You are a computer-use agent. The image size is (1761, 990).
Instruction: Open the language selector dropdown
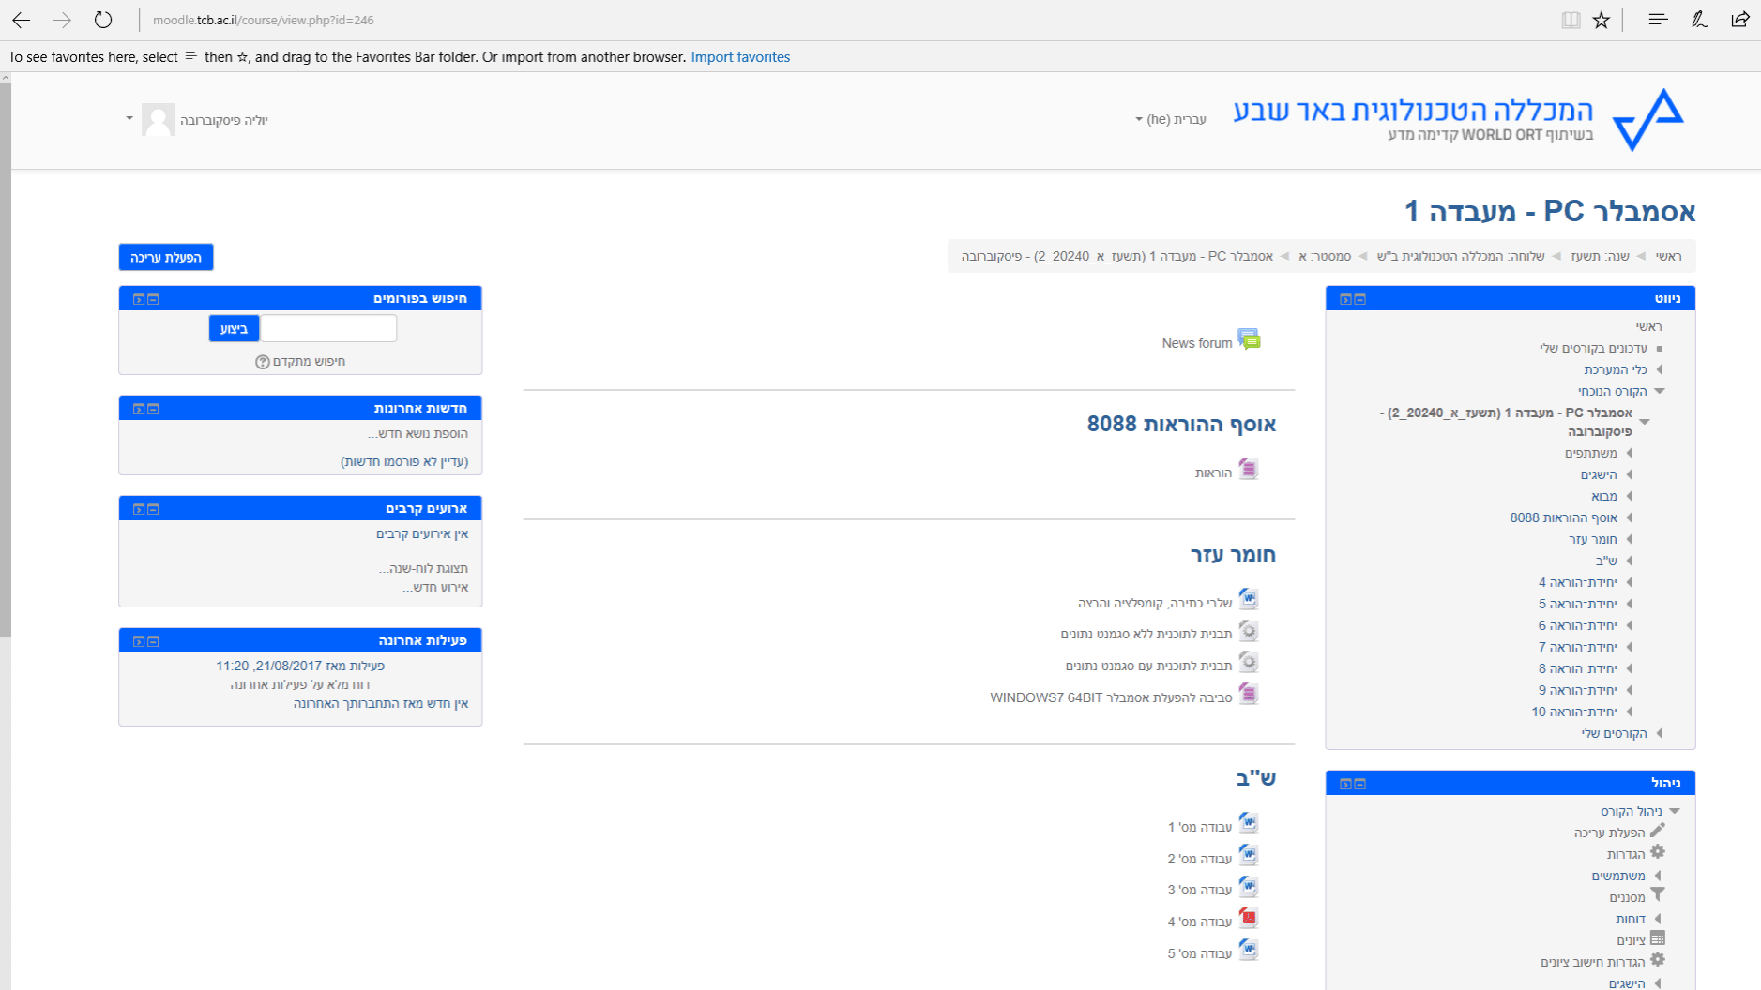pyautogui.click(x=1170, y=120)
